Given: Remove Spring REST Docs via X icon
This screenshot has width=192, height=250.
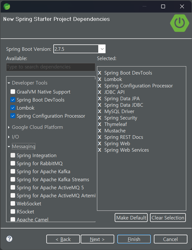Looking at the screenshot, I should [x=100, y=137].
